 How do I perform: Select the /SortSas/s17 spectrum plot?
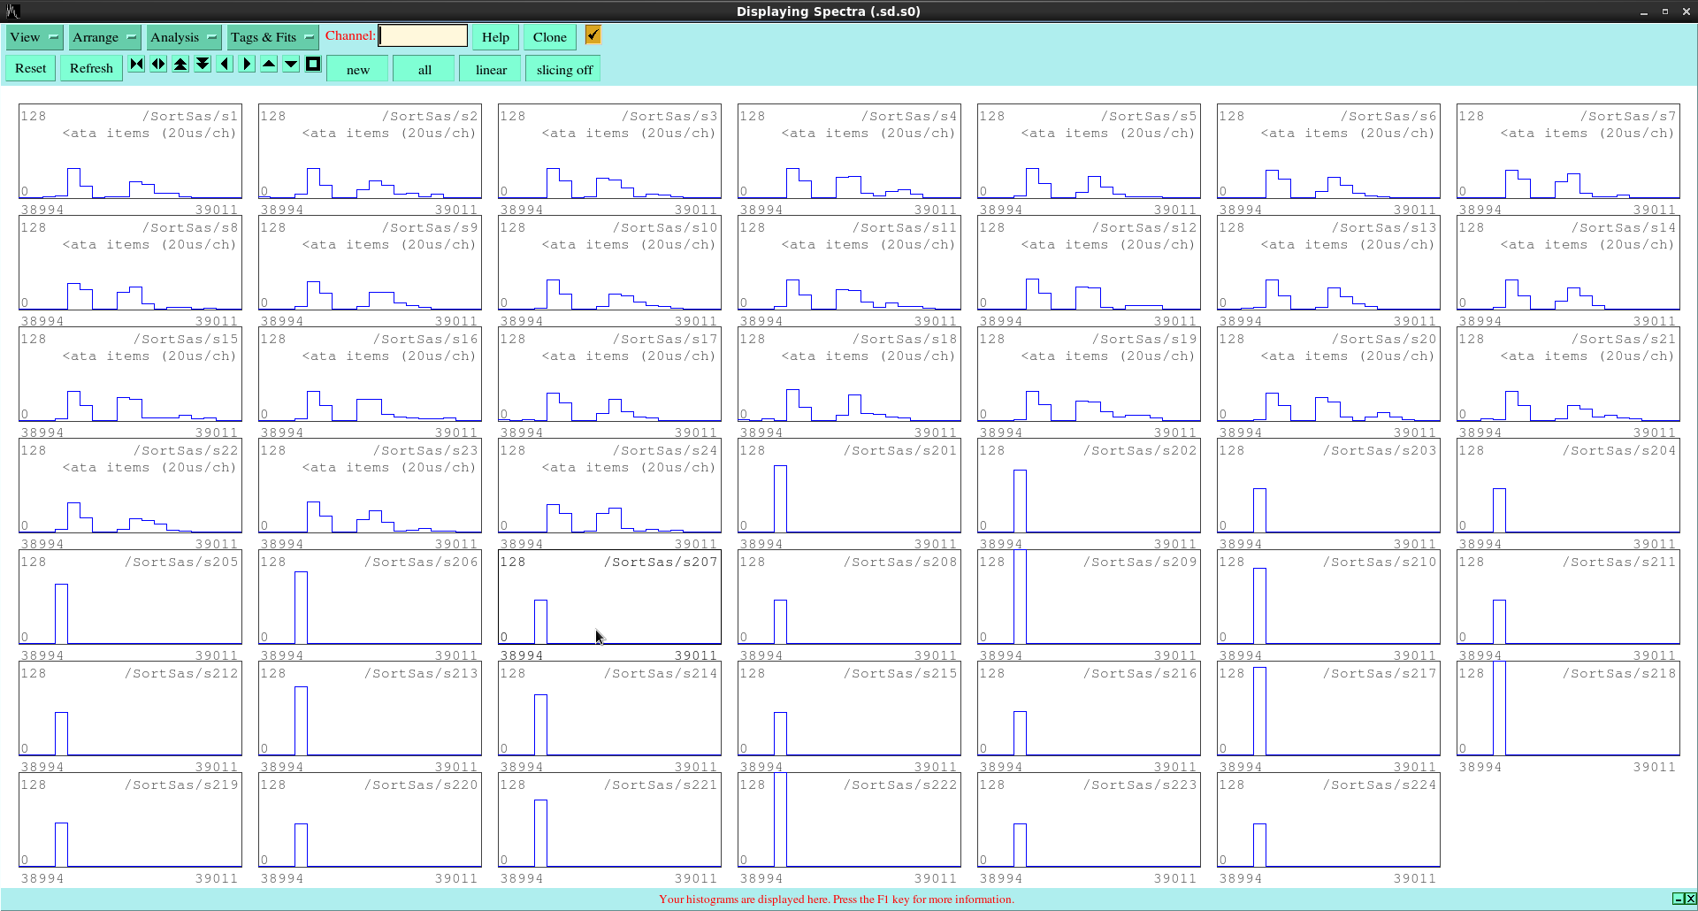pos(609,374)
